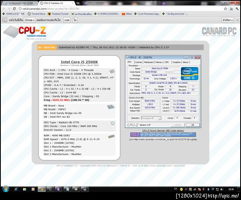Open the Thailand Torrent bookmark
The height and width of the screenshot is (200, 241).
coord(58,14)
